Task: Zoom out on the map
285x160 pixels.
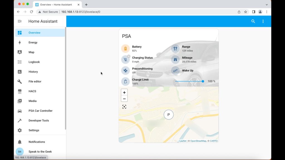Action: (x=124, y=99)
